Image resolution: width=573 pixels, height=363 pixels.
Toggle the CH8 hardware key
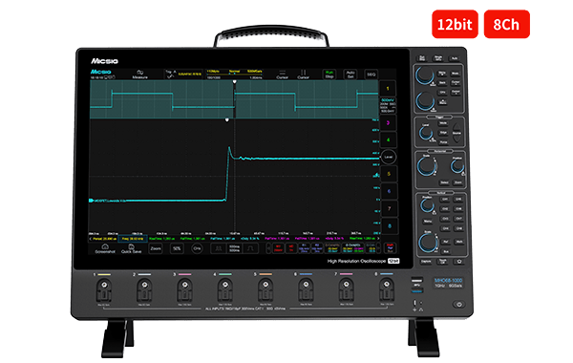point(459,228)
